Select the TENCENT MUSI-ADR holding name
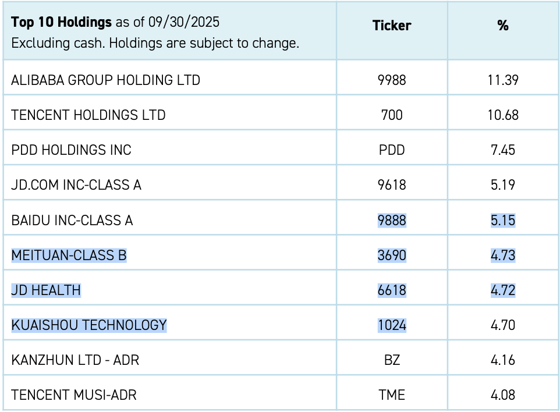 [74, 395]
